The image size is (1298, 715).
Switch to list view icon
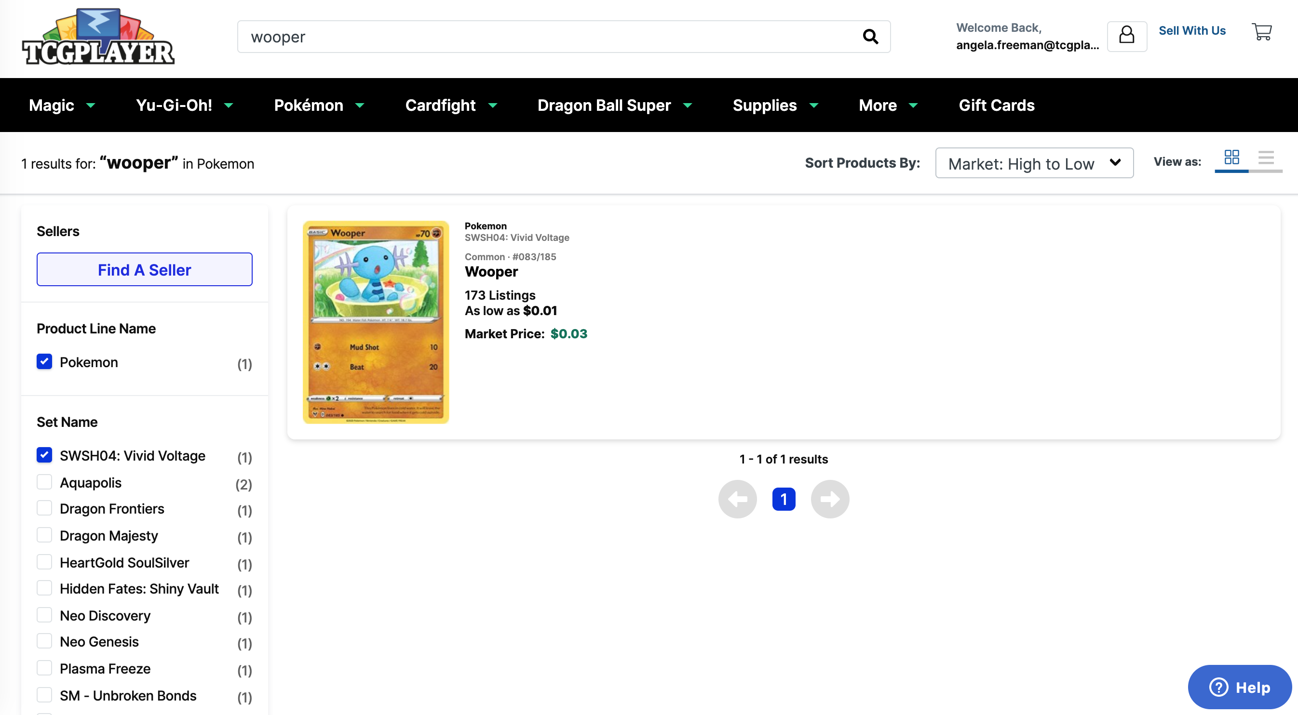click(1266, 158)
